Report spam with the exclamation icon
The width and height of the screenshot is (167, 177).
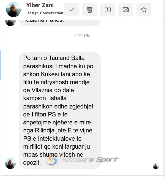click(x=108, y=10)
